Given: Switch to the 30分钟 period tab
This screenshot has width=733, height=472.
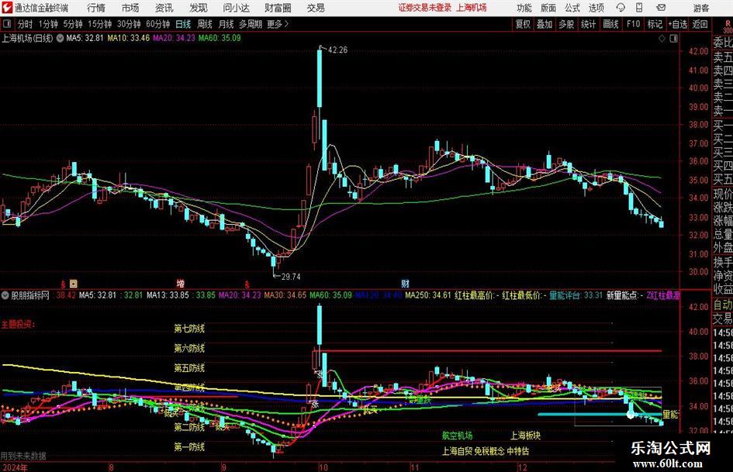Looking at the screenshot, I should pyautogui.click(x=129, y=24).
